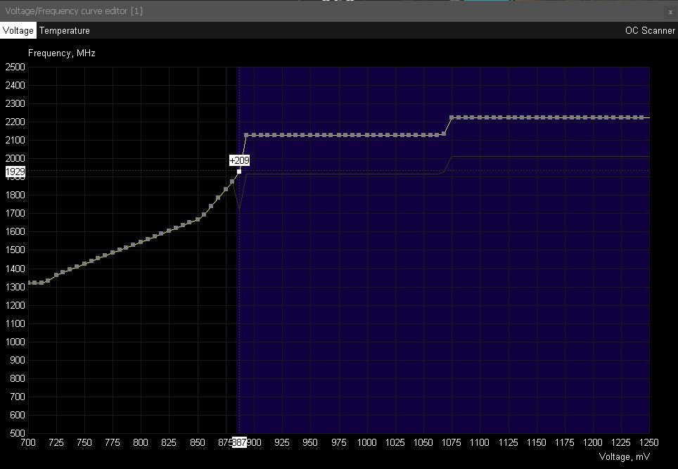Image resolution: width=678 pixels, height=469 pixels.
Task: Click the 2400 label on the frequency axis
Action: (15, 85)
